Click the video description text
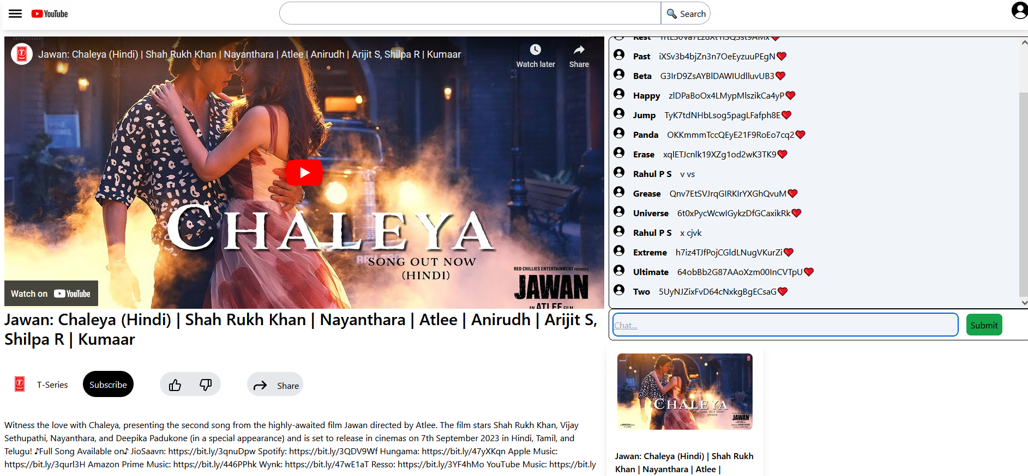 click(x=300, y=444)
